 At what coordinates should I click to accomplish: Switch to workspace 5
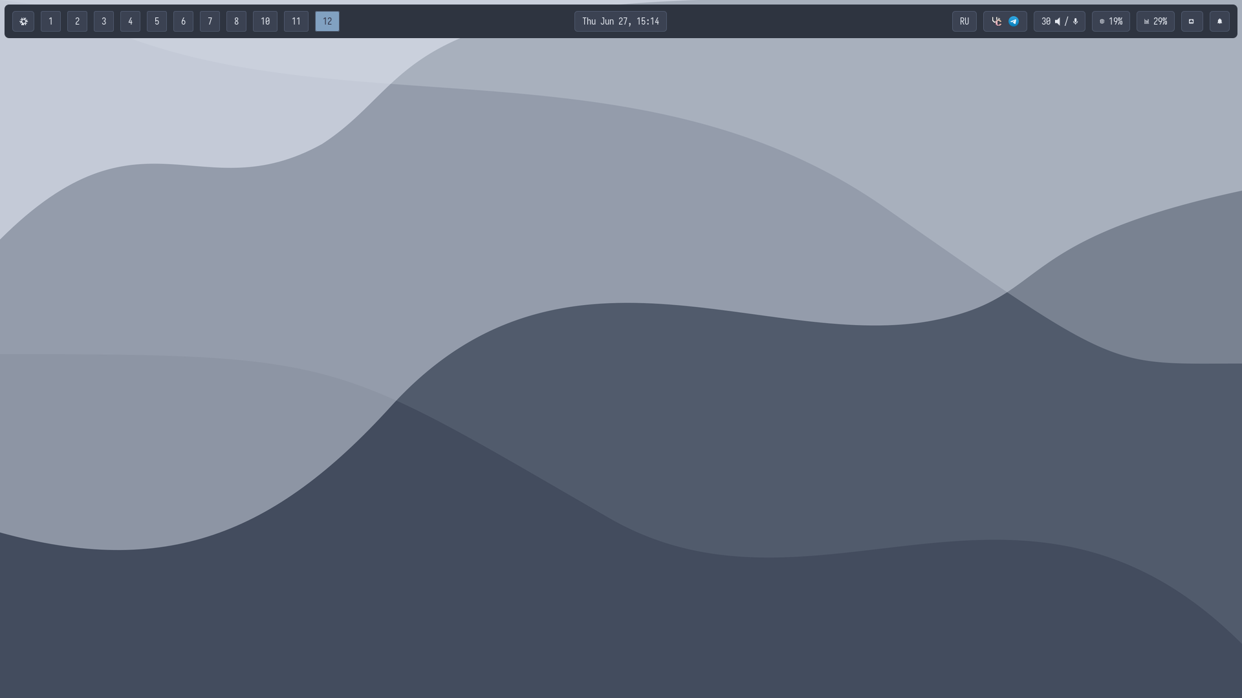(x=157, y=21)
